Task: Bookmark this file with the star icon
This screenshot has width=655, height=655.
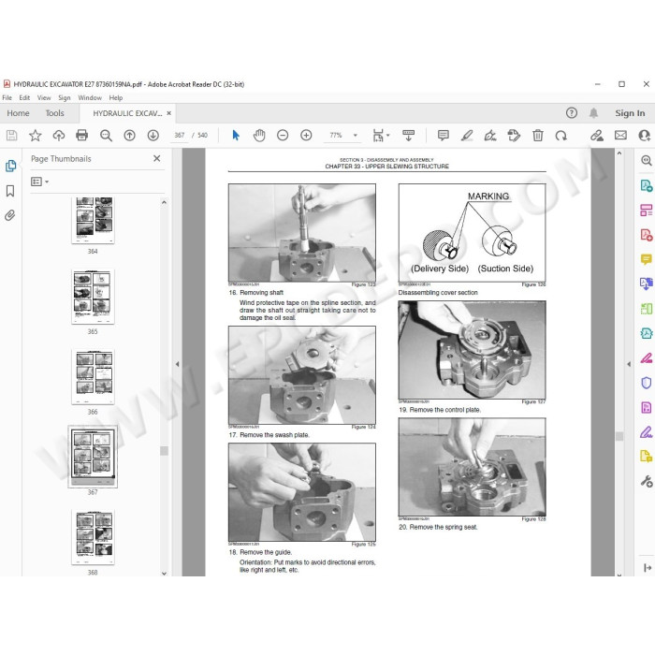Action: (36, 135)
